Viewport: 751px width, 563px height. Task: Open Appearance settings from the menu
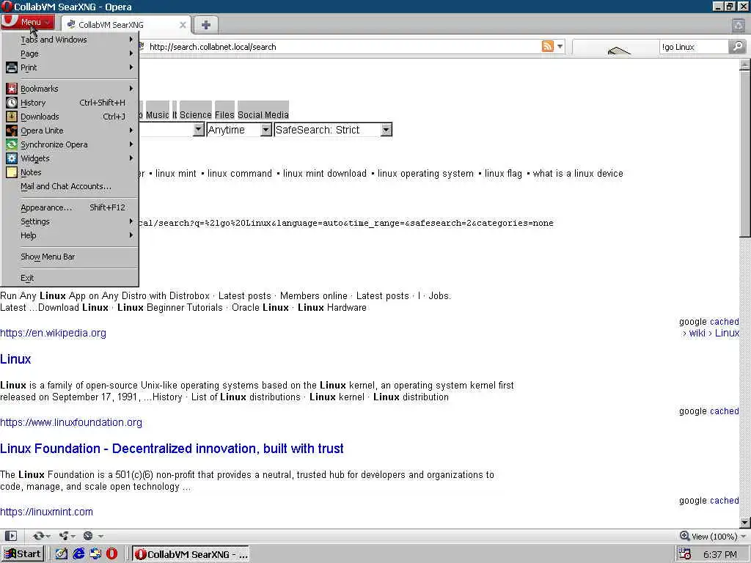click(70, 207)
